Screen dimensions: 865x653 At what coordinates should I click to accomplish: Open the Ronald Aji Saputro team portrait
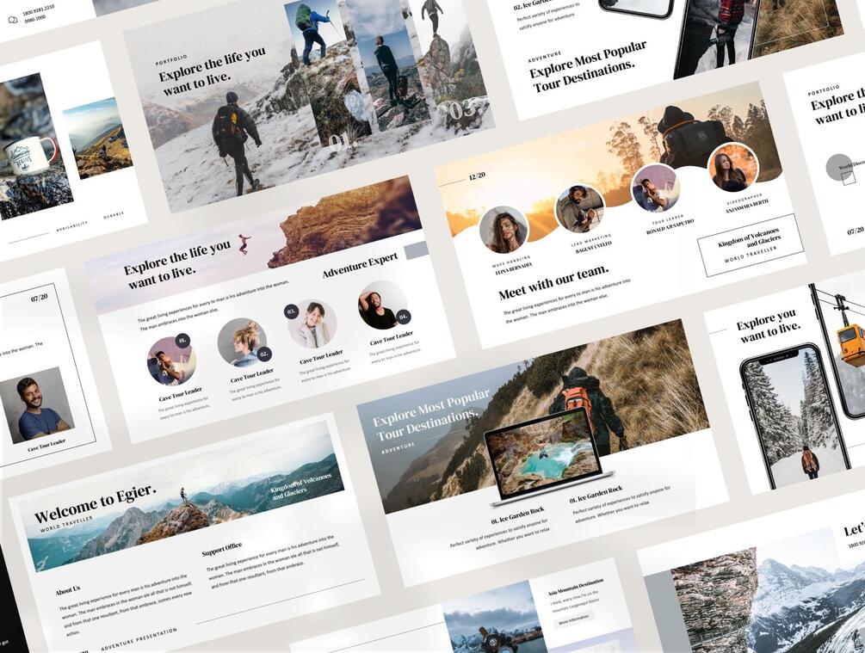click(x=655, y=188)
